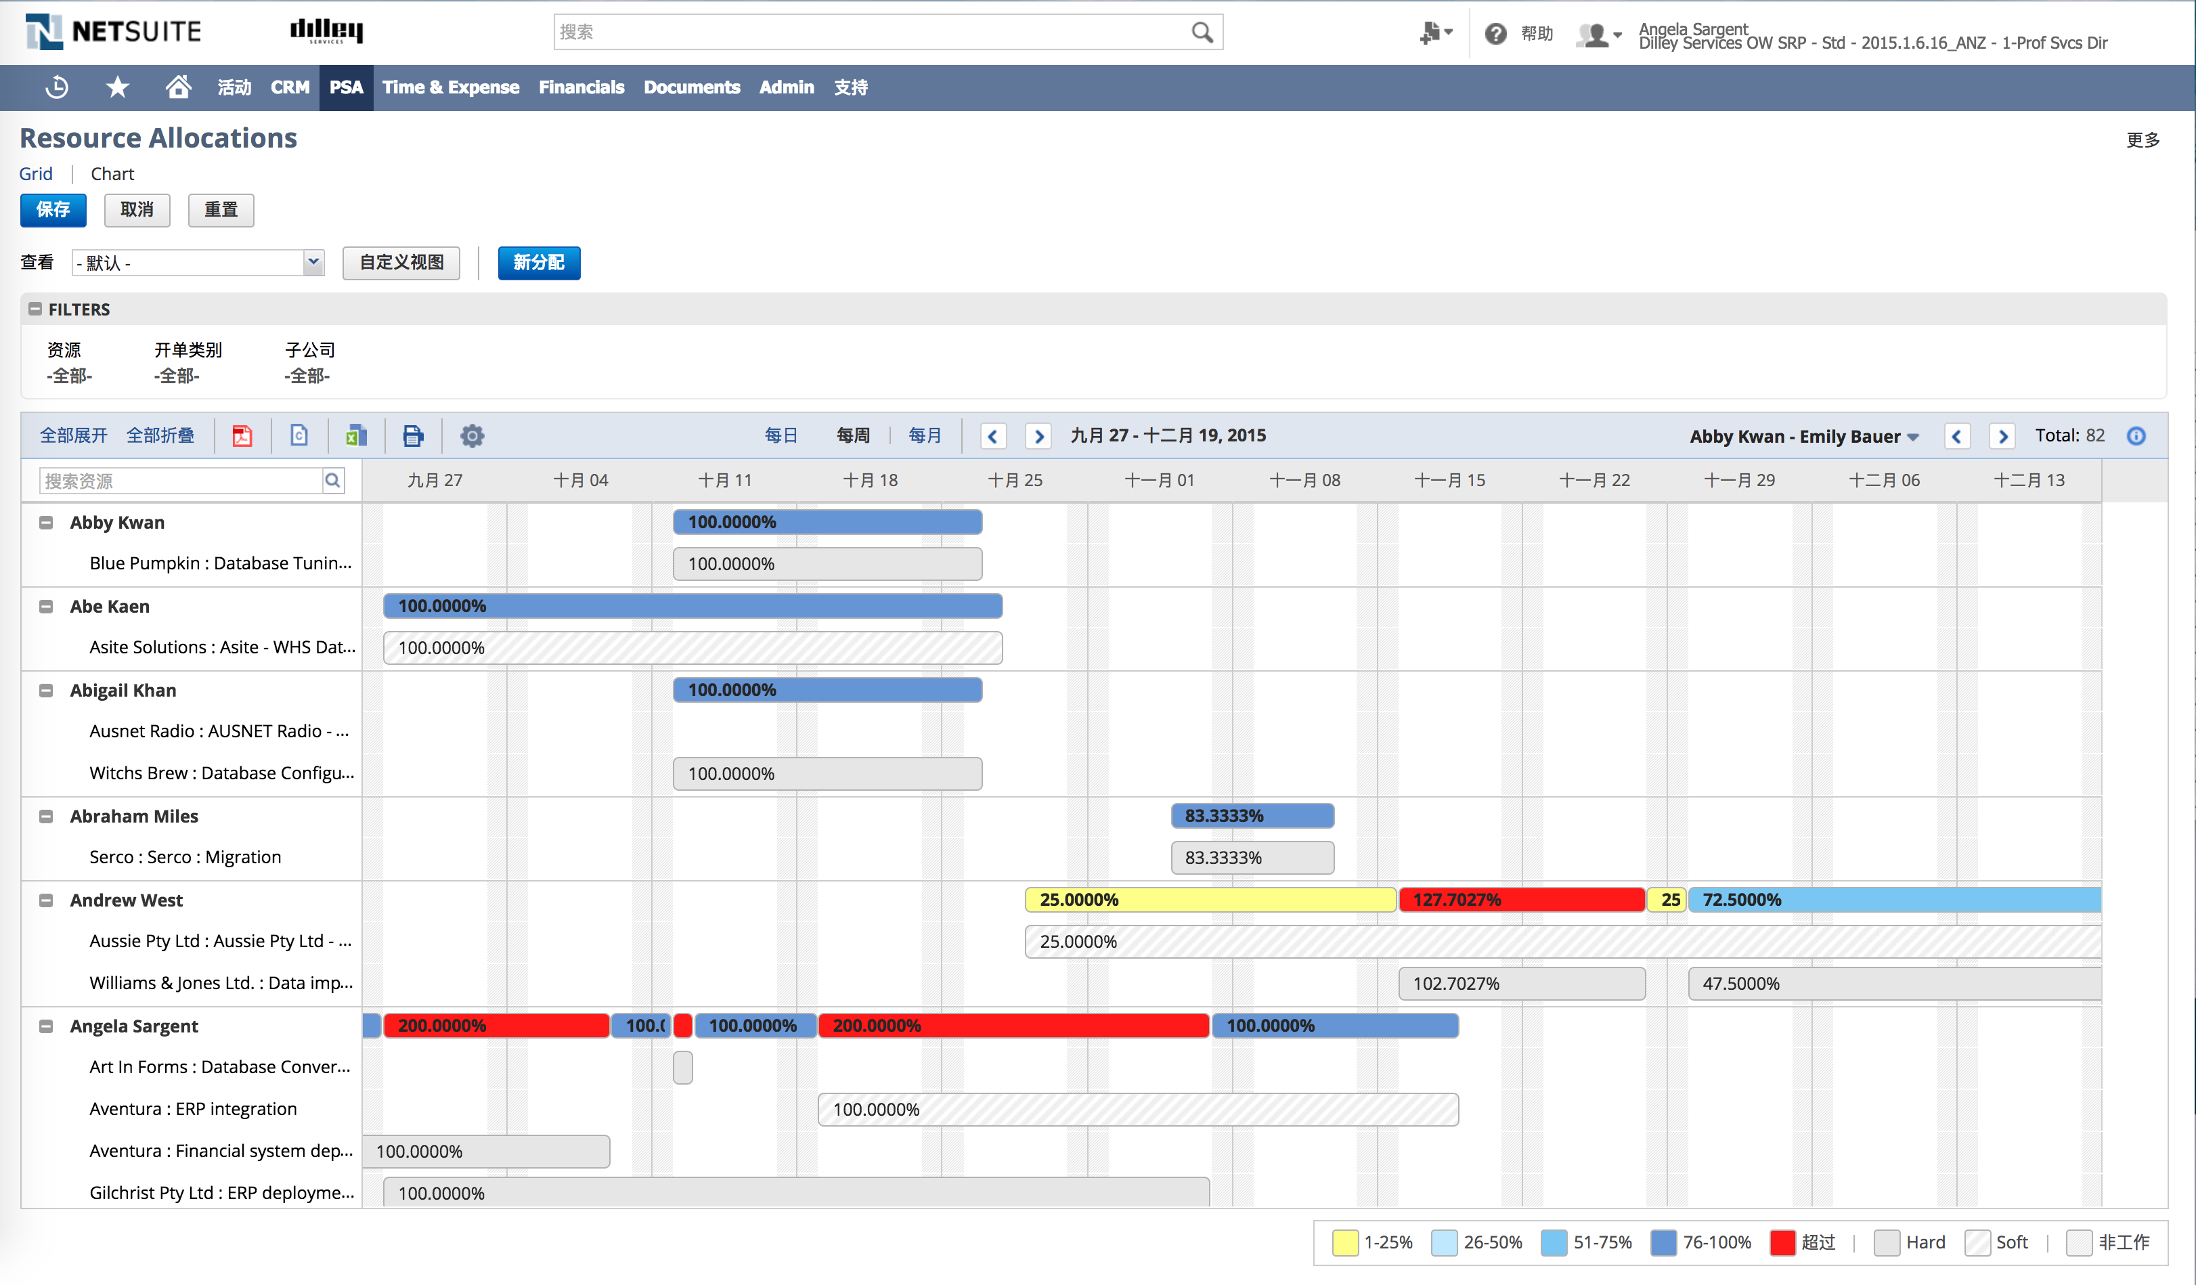
Task: Open chart settings gear icon
Action: coord(471,436)
